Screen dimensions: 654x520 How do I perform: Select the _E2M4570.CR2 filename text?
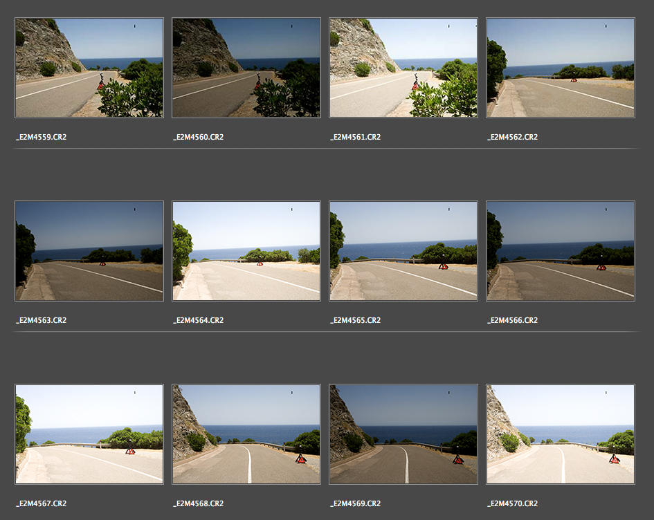pos(512,503)
